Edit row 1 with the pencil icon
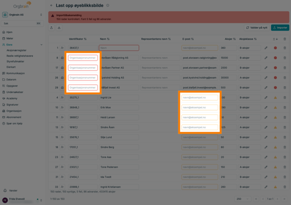291x205 pixels. coord(266,48)
